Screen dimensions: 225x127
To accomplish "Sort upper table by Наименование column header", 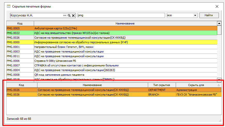I will (x=125, y=23).
